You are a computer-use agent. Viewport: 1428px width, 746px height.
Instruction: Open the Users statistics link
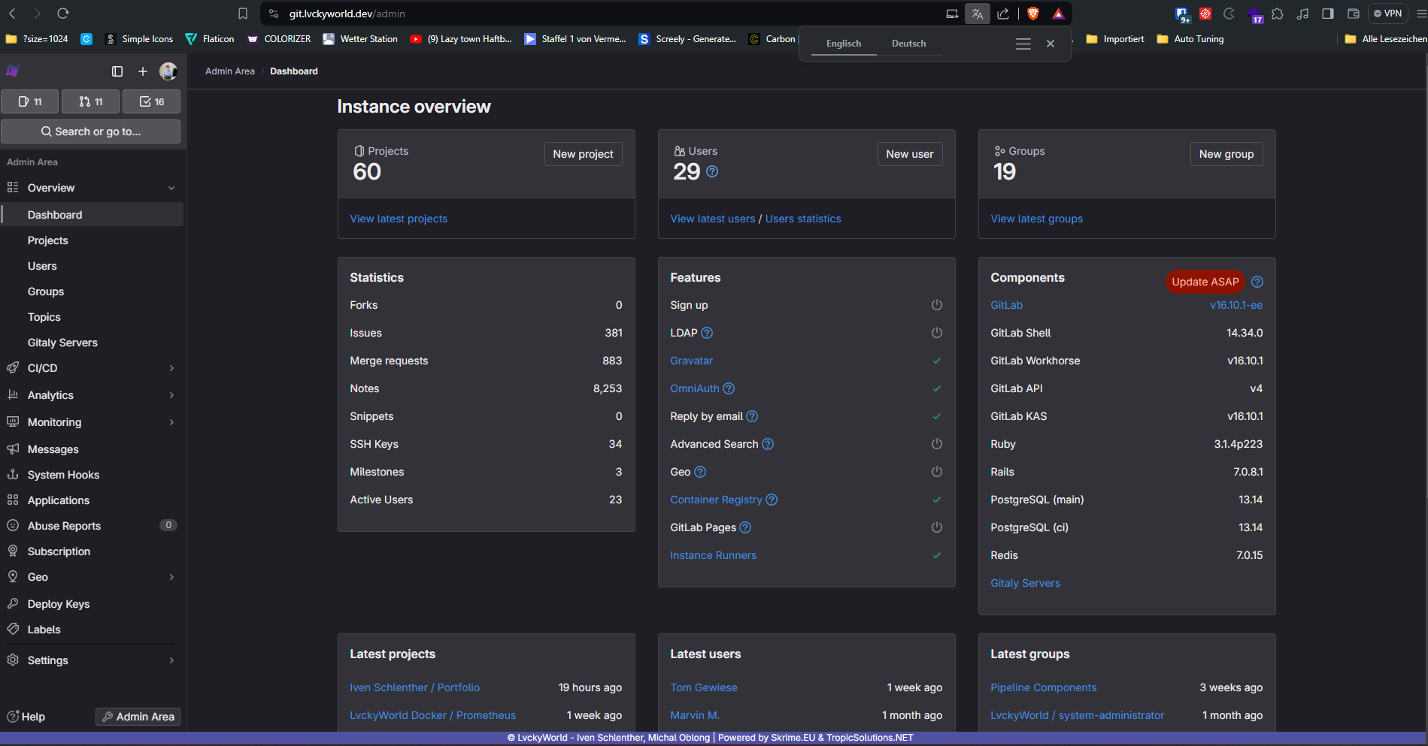[803, 219]
